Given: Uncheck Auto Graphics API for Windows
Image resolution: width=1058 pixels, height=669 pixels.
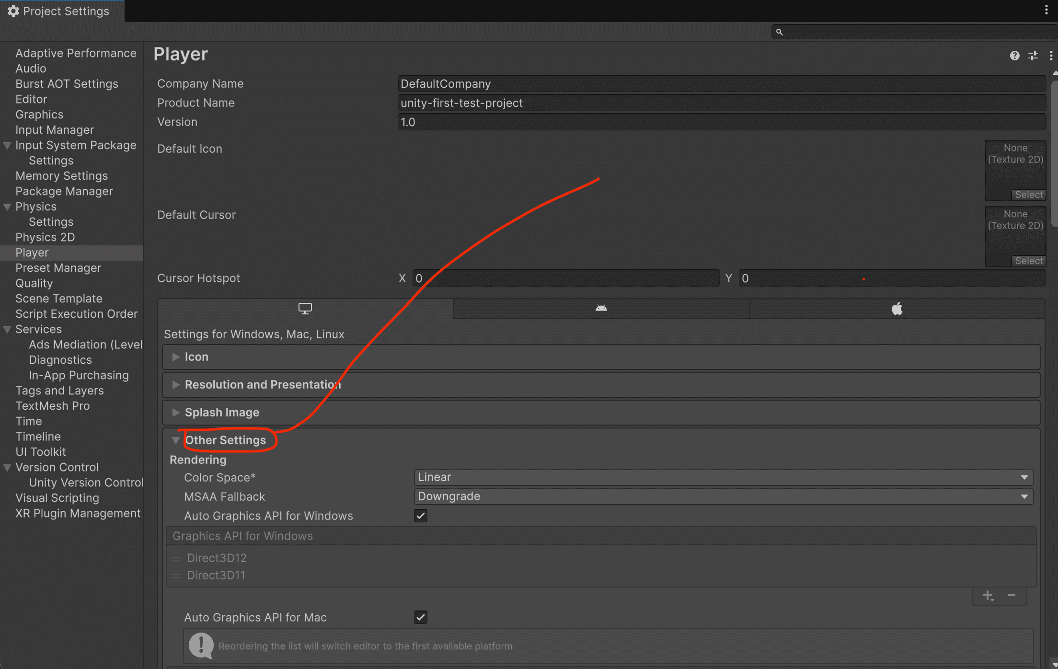Looking at the screenshot, I should pos(421,516).
